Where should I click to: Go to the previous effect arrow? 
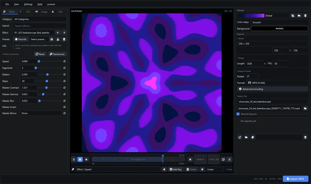pos(58,33)
